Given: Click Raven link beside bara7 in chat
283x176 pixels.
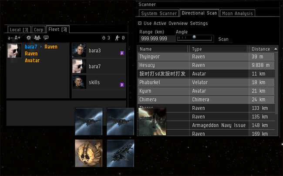Looking at the screenshot, I should click(51, 47).
